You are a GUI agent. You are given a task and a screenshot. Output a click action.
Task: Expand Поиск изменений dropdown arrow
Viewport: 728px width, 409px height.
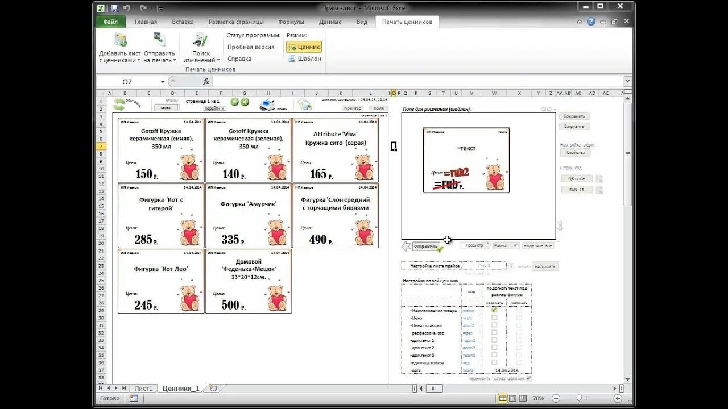click(x=217, y=60)
